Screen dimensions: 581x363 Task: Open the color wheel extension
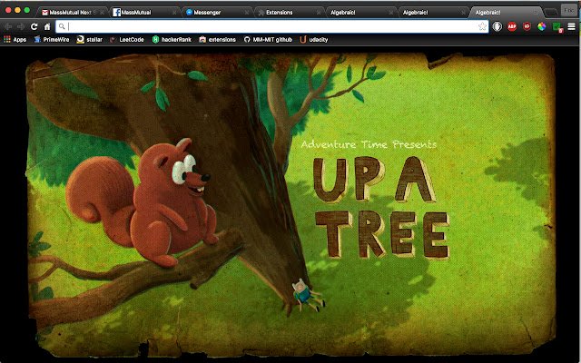pyautogui.click(x=541, y=26)
